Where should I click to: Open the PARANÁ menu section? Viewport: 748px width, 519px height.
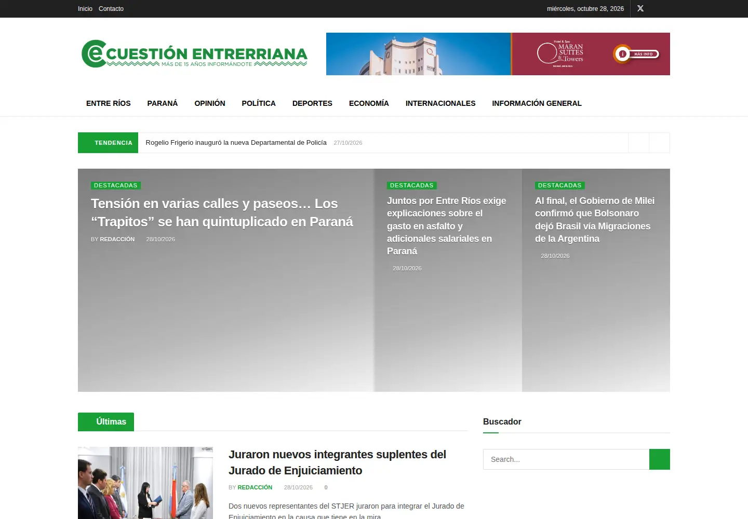click(163, 103)
